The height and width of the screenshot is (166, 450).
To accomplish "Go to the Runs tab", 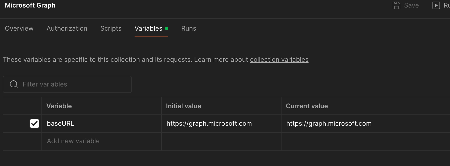I will [x=189, y=28].
